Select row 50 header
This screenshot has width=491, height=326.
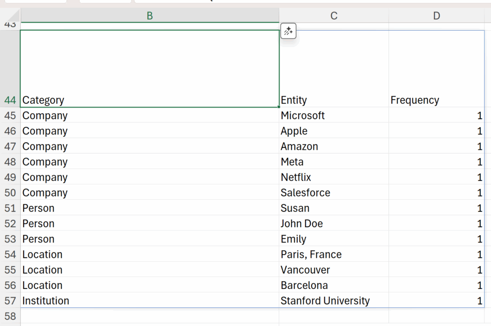[10, 193]
